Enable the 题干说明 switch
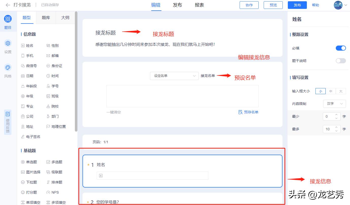The image size is (350, 205). pyautogui.click(x=341, y=60)
